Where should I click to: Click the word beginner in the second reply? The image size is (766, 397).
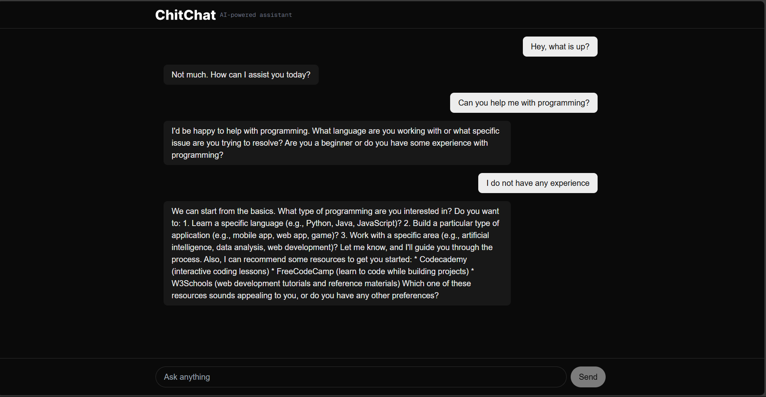pyautogui.click(x=336, y=143)
